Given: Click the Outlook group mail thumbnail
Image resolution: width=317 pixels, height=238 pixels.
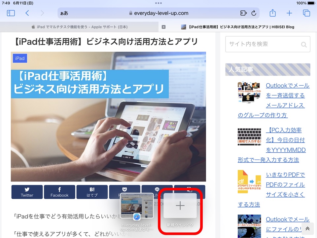Looking at the screenshot, I should [x=249, y=93].
